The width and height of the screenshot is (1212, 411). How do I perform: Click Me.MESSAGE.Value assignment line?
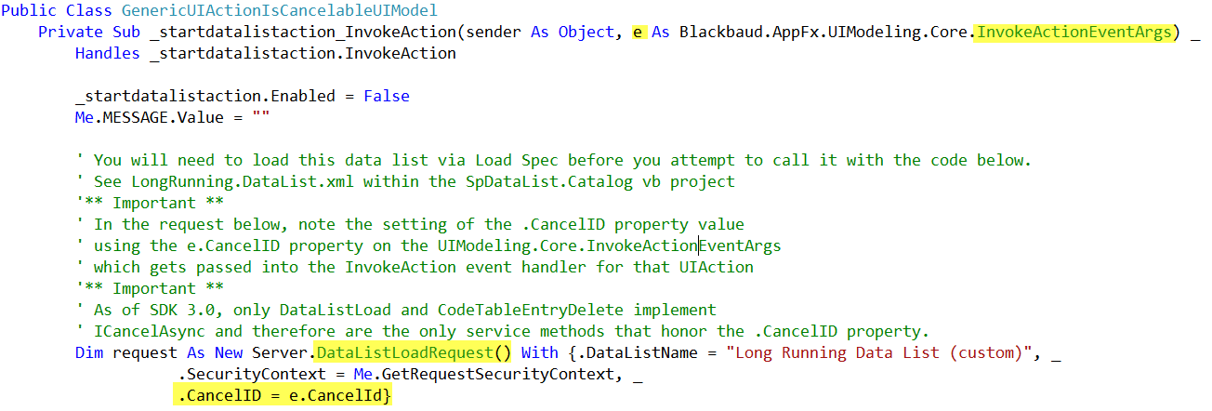[x=173, y=118]
